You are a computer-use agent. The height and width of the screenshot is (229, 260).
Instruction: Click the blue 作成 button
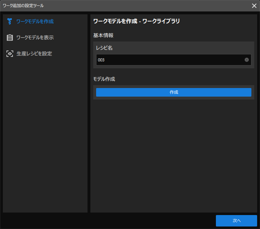[174, 92]
